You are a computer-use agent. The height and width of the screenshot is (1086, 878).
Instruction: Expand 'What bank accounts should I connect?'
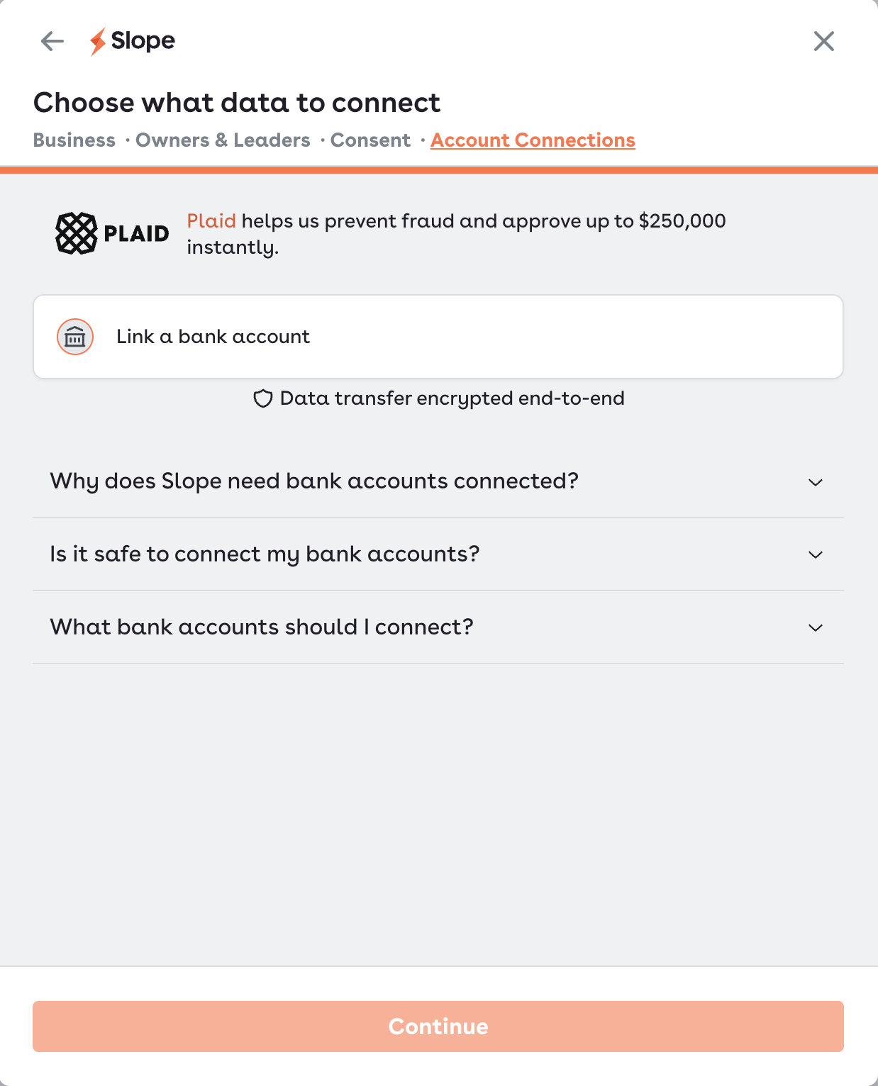click(262, 627)
